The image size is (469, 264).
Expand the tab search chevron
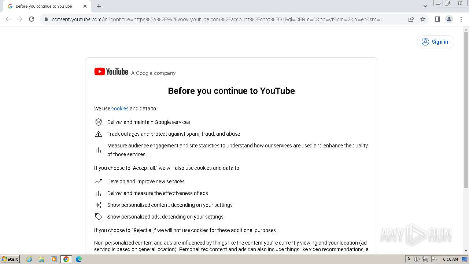(425, 6)
